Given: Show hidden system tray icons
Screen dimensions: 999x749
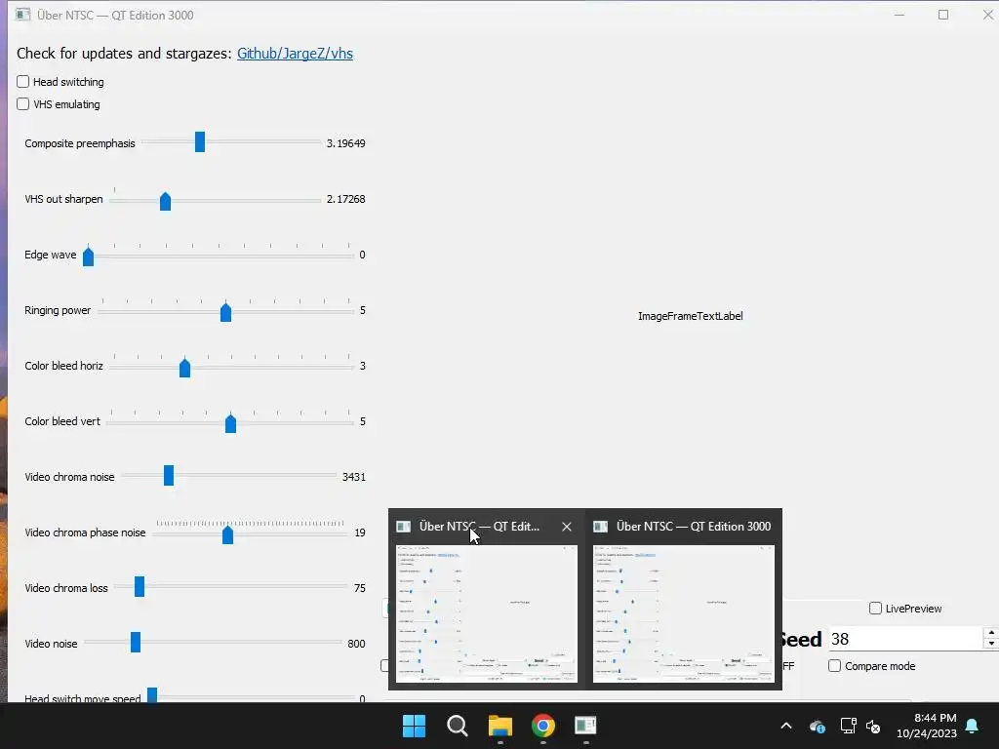Looking at the screenshot, I should [786, 726].
